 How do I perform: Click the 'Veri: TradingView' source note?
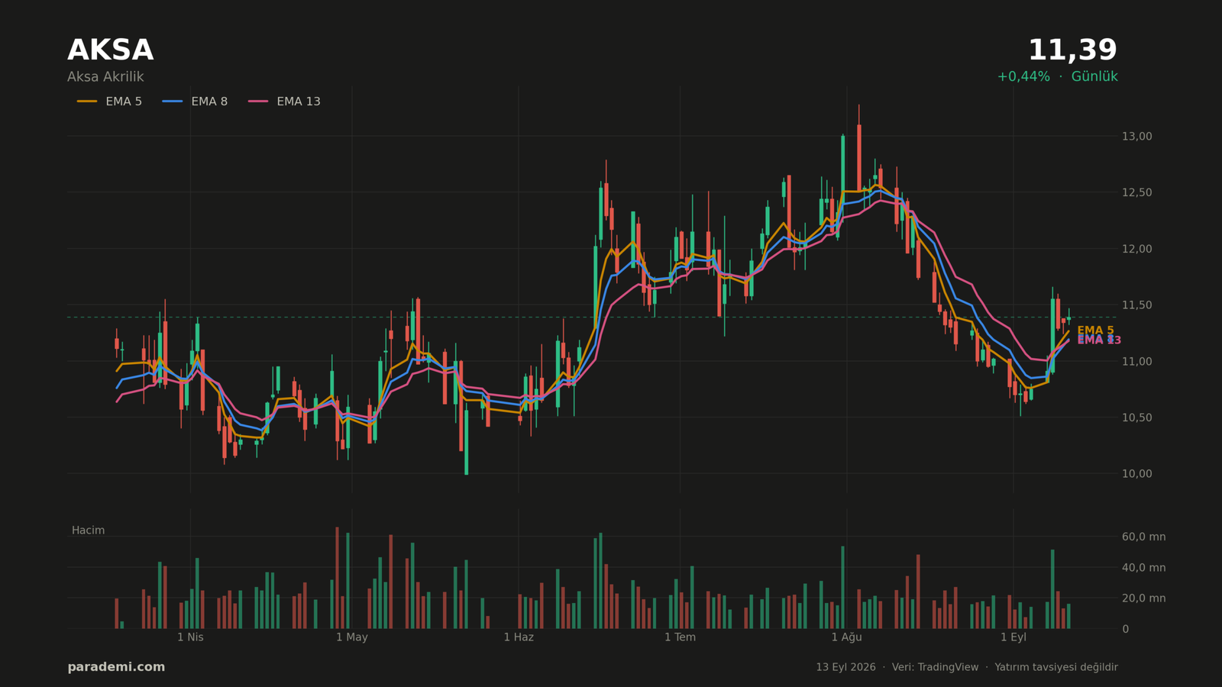point(935,667)
